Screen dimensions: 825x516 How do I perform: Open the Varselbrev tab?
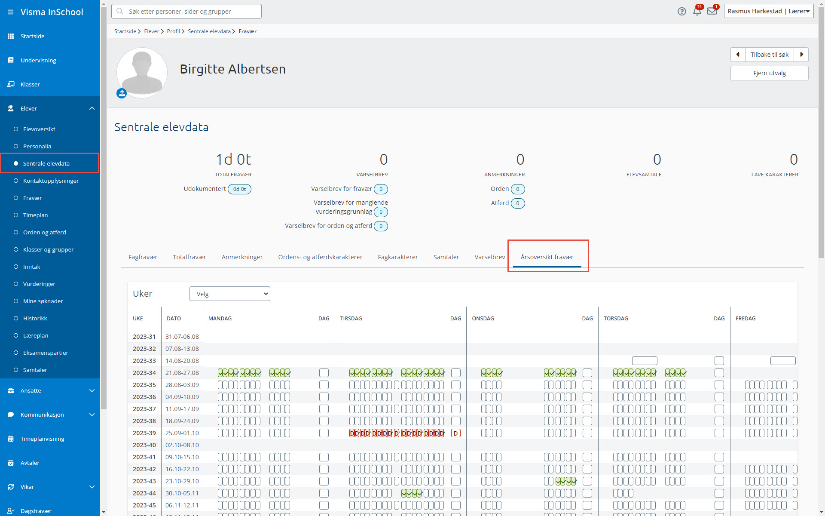[490, 257]
